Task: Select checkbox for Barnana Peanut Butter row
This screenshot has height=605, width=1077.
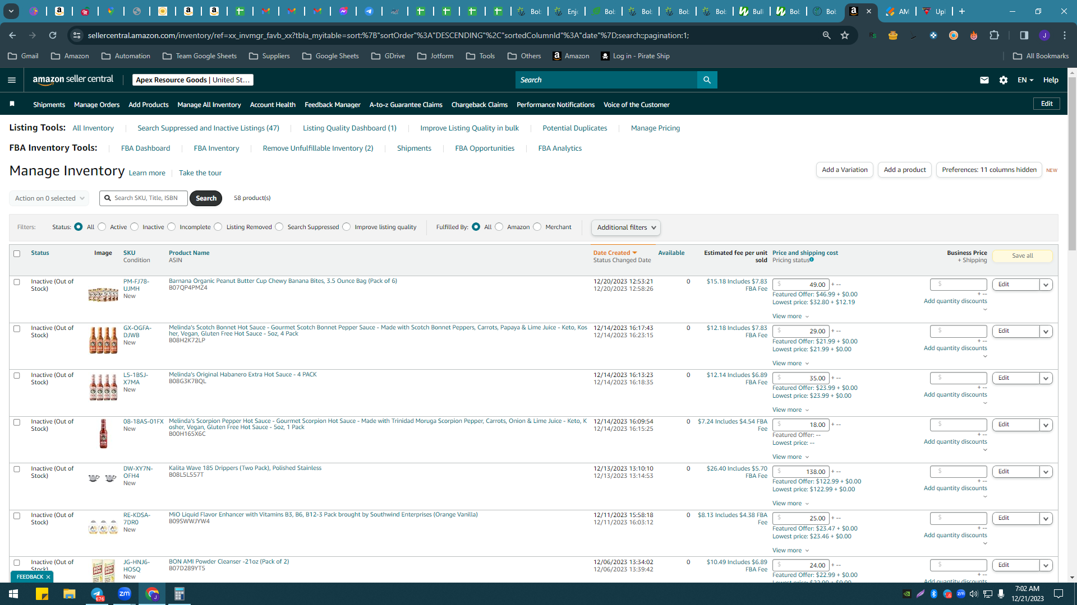Action: pos(17,282)
